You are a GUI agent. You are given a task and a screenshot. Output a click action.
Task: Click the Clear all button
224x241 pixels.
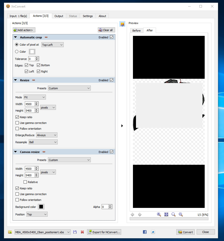tap(106, 30)
